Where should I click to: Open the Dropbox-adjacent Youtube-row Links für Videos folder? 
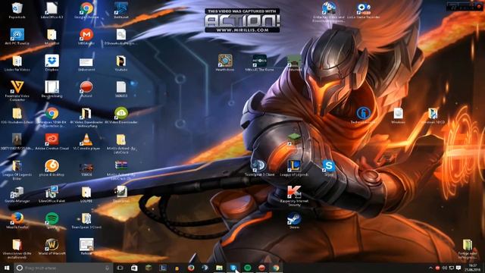17,63
